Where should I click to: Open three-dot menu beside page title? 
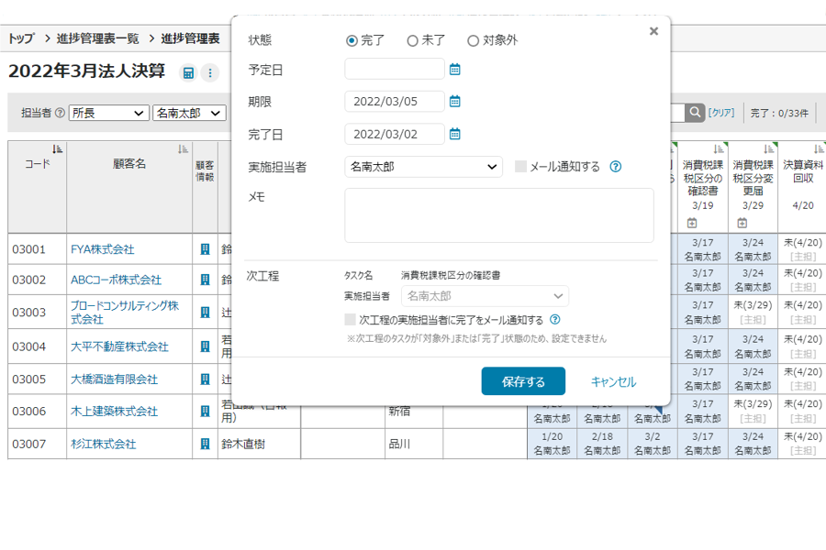tap(210, 73)
